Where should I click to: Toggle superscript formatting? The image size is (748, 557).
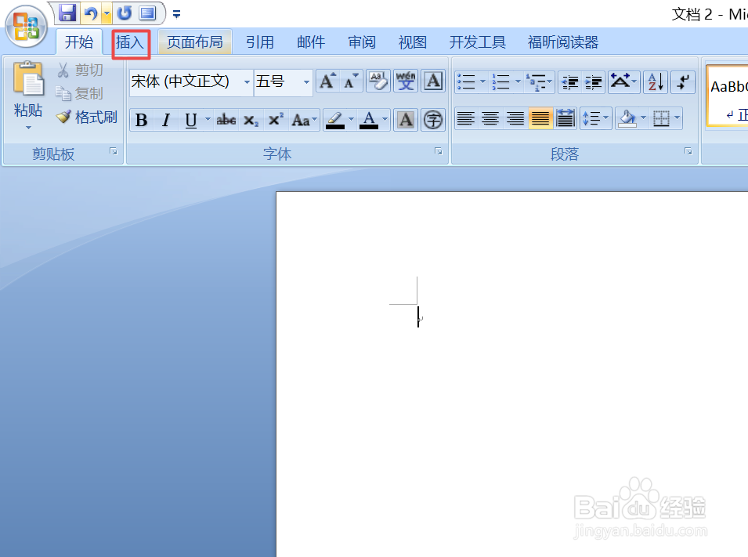(275, 120)
